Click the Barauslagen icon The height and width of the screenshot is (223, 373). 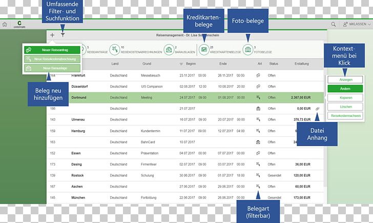(x=168, y=49)
